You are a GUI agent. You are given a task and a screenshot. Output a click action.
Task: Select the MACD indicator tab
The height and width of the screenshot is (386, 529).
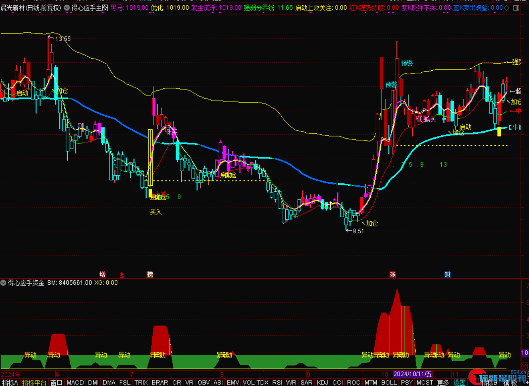[75, 382]
